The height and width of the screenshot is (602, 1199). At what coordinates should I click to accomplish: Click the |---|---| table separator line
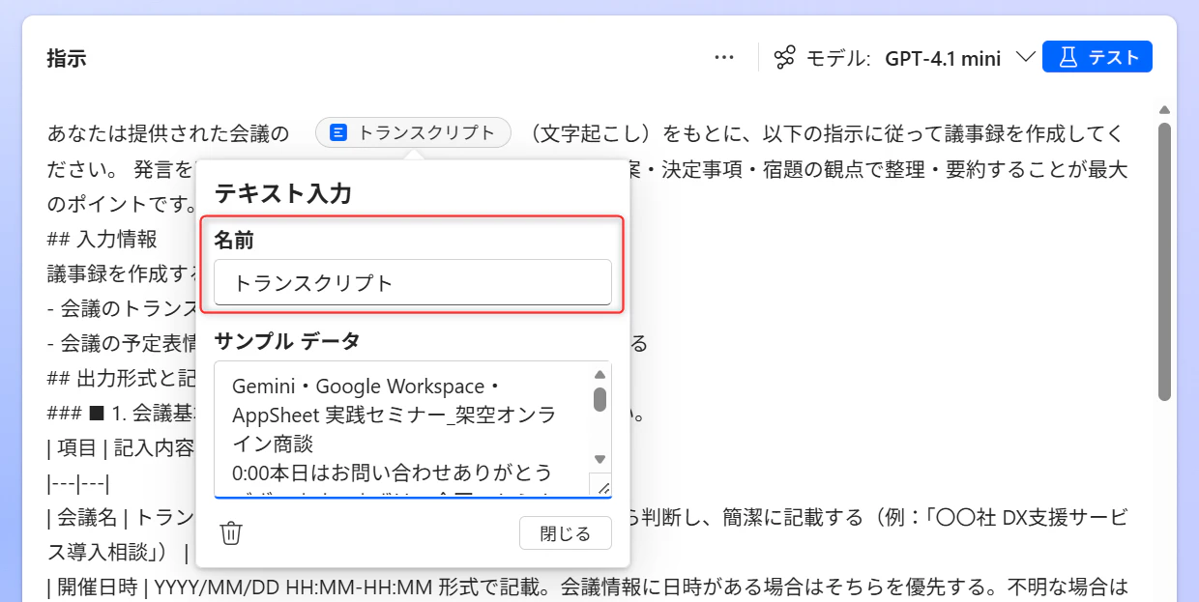(78, 483)
